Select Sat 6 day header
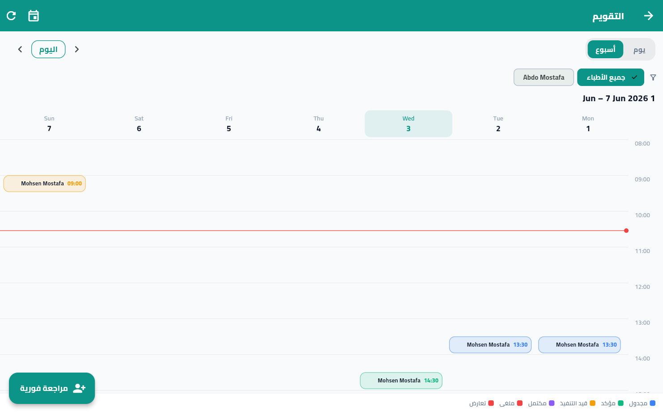 [139, 124]
